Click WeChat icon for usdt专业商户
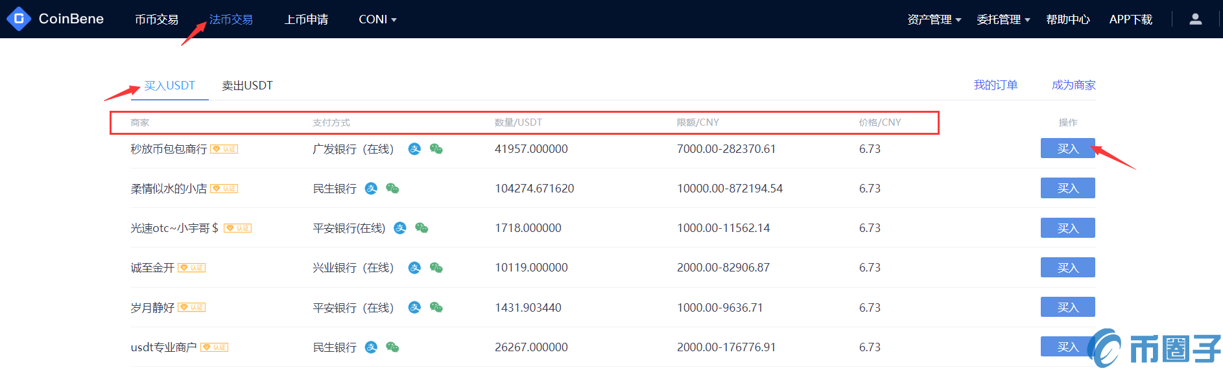Viewport: 1223px width, 370px height. (392, 347)
